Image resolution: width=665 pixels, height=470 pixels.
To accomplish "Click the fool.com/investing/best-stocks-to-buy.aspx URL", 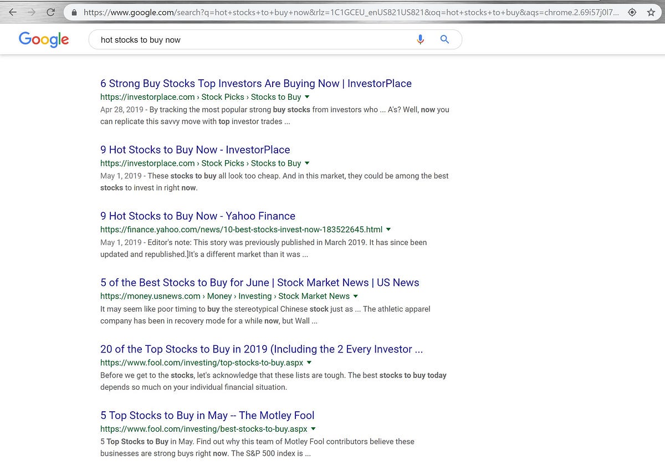I will (x=204, y=429).
